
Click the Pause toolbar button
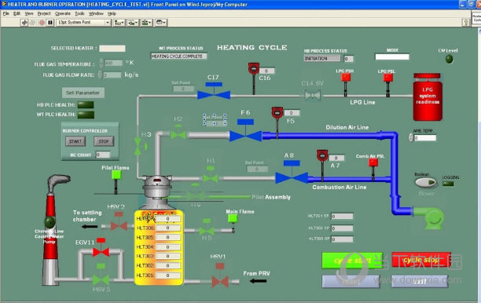point(50,22)
